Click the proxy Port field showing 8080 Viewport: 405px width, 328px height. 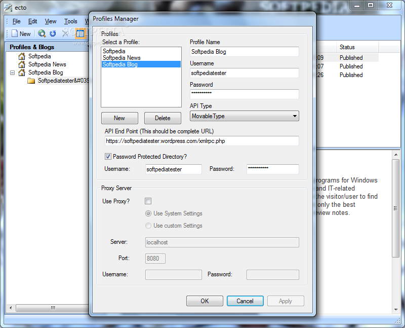pyautogui.click(x=155, y=259)
